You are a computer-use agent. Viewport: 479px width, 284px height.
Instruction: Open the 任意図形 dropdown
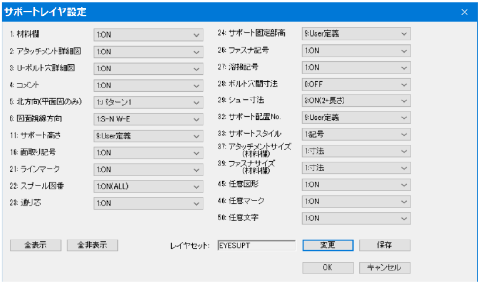356,185
